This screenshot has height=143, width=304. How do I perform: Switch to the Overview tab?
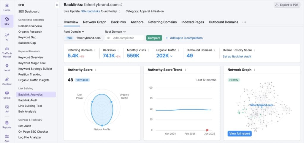(71, 22)
